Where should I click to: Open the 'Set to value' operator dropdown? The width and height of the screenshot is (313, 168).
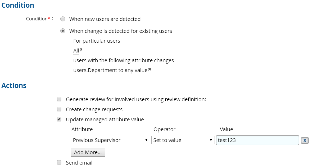coord(183,140)
